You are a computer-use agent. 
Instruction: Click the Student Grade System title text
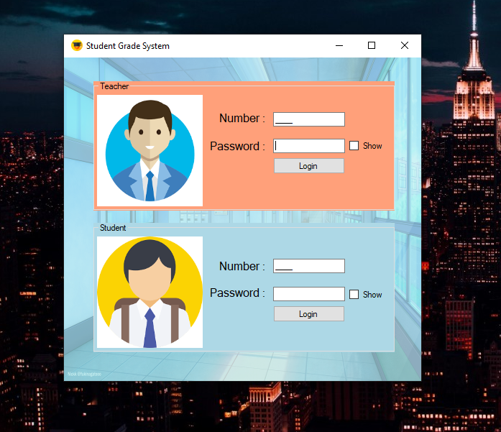point(128,46)
